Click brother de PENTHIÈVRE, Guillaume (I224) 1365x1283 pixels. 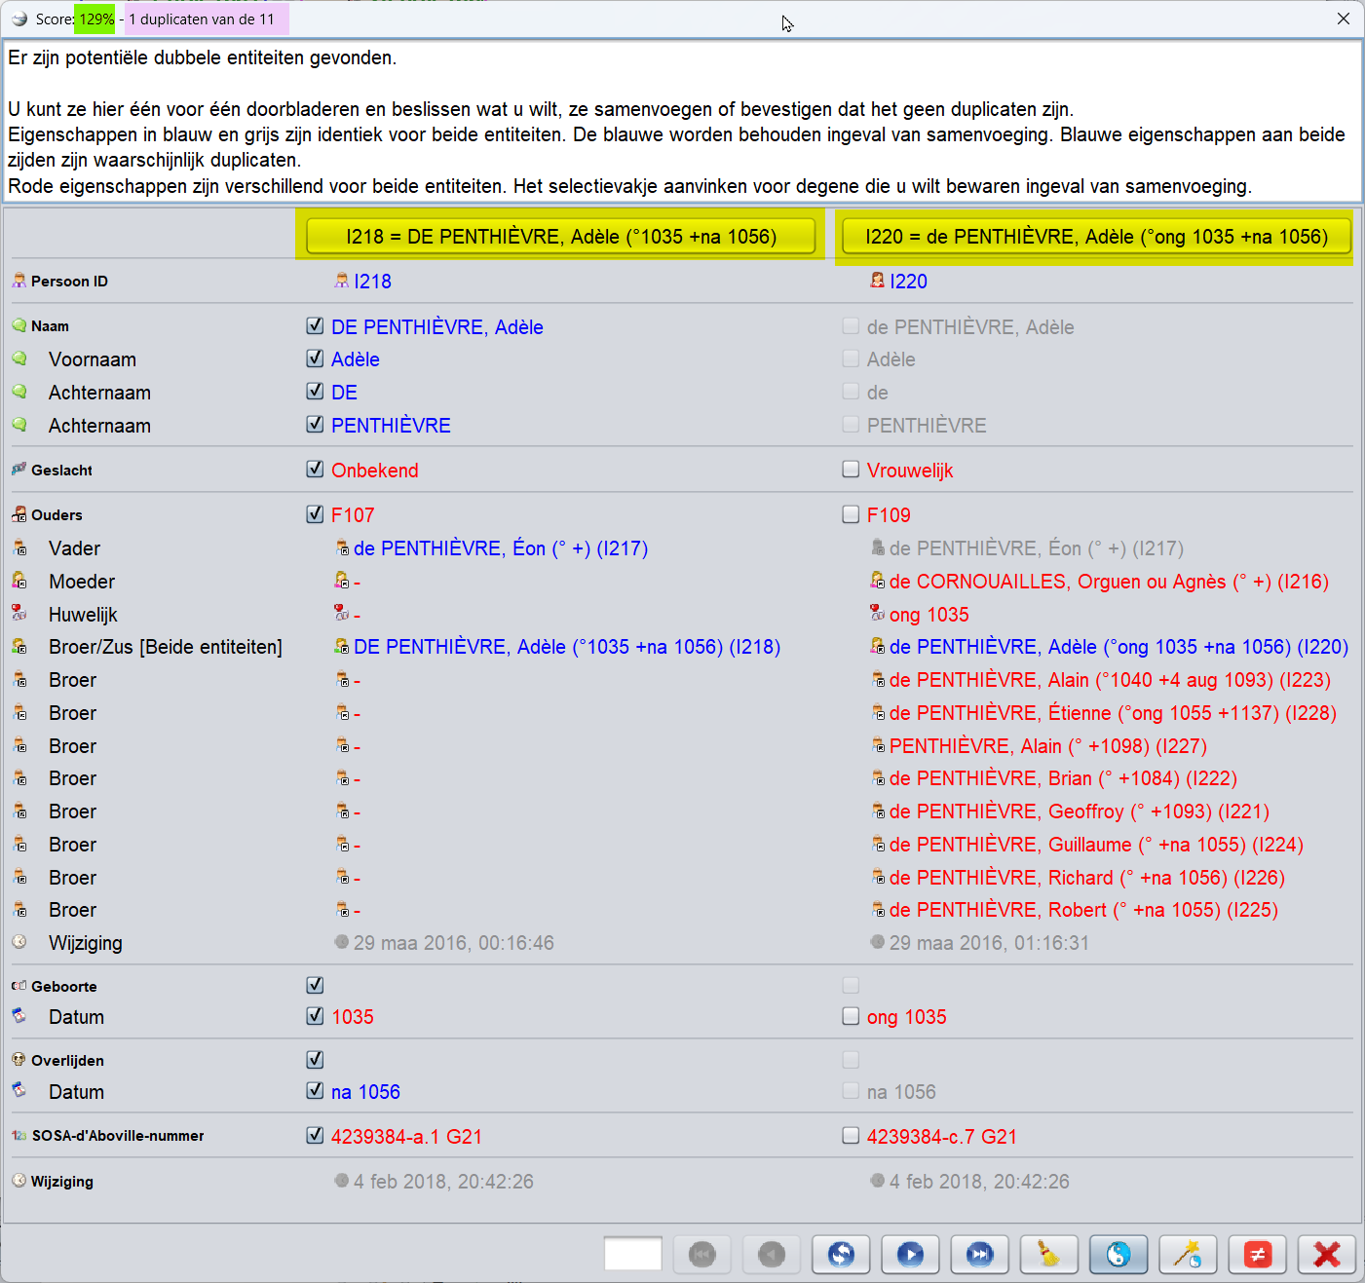pos(1096,845)
